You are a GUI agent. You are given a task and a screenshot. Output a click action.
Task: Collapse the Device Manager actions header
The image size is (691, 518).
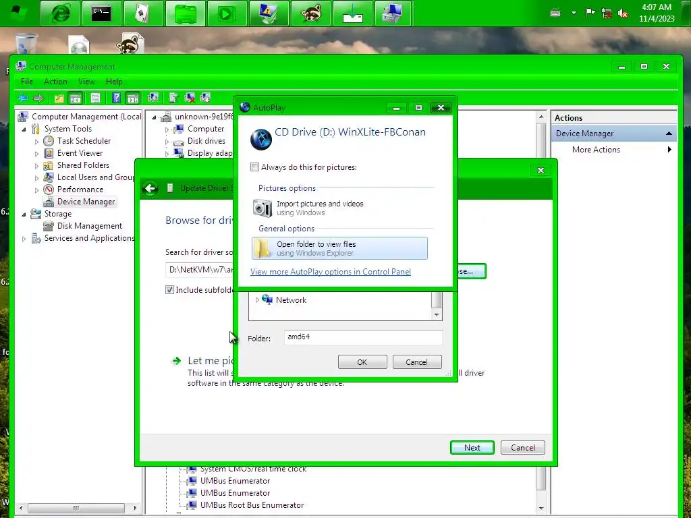coord(669,134)
